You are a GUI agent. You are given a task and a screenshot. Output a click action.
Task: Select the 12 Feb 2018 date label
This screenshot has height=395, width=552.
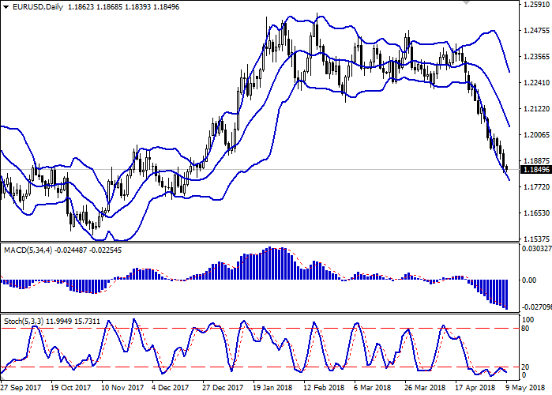pos(324,388)
